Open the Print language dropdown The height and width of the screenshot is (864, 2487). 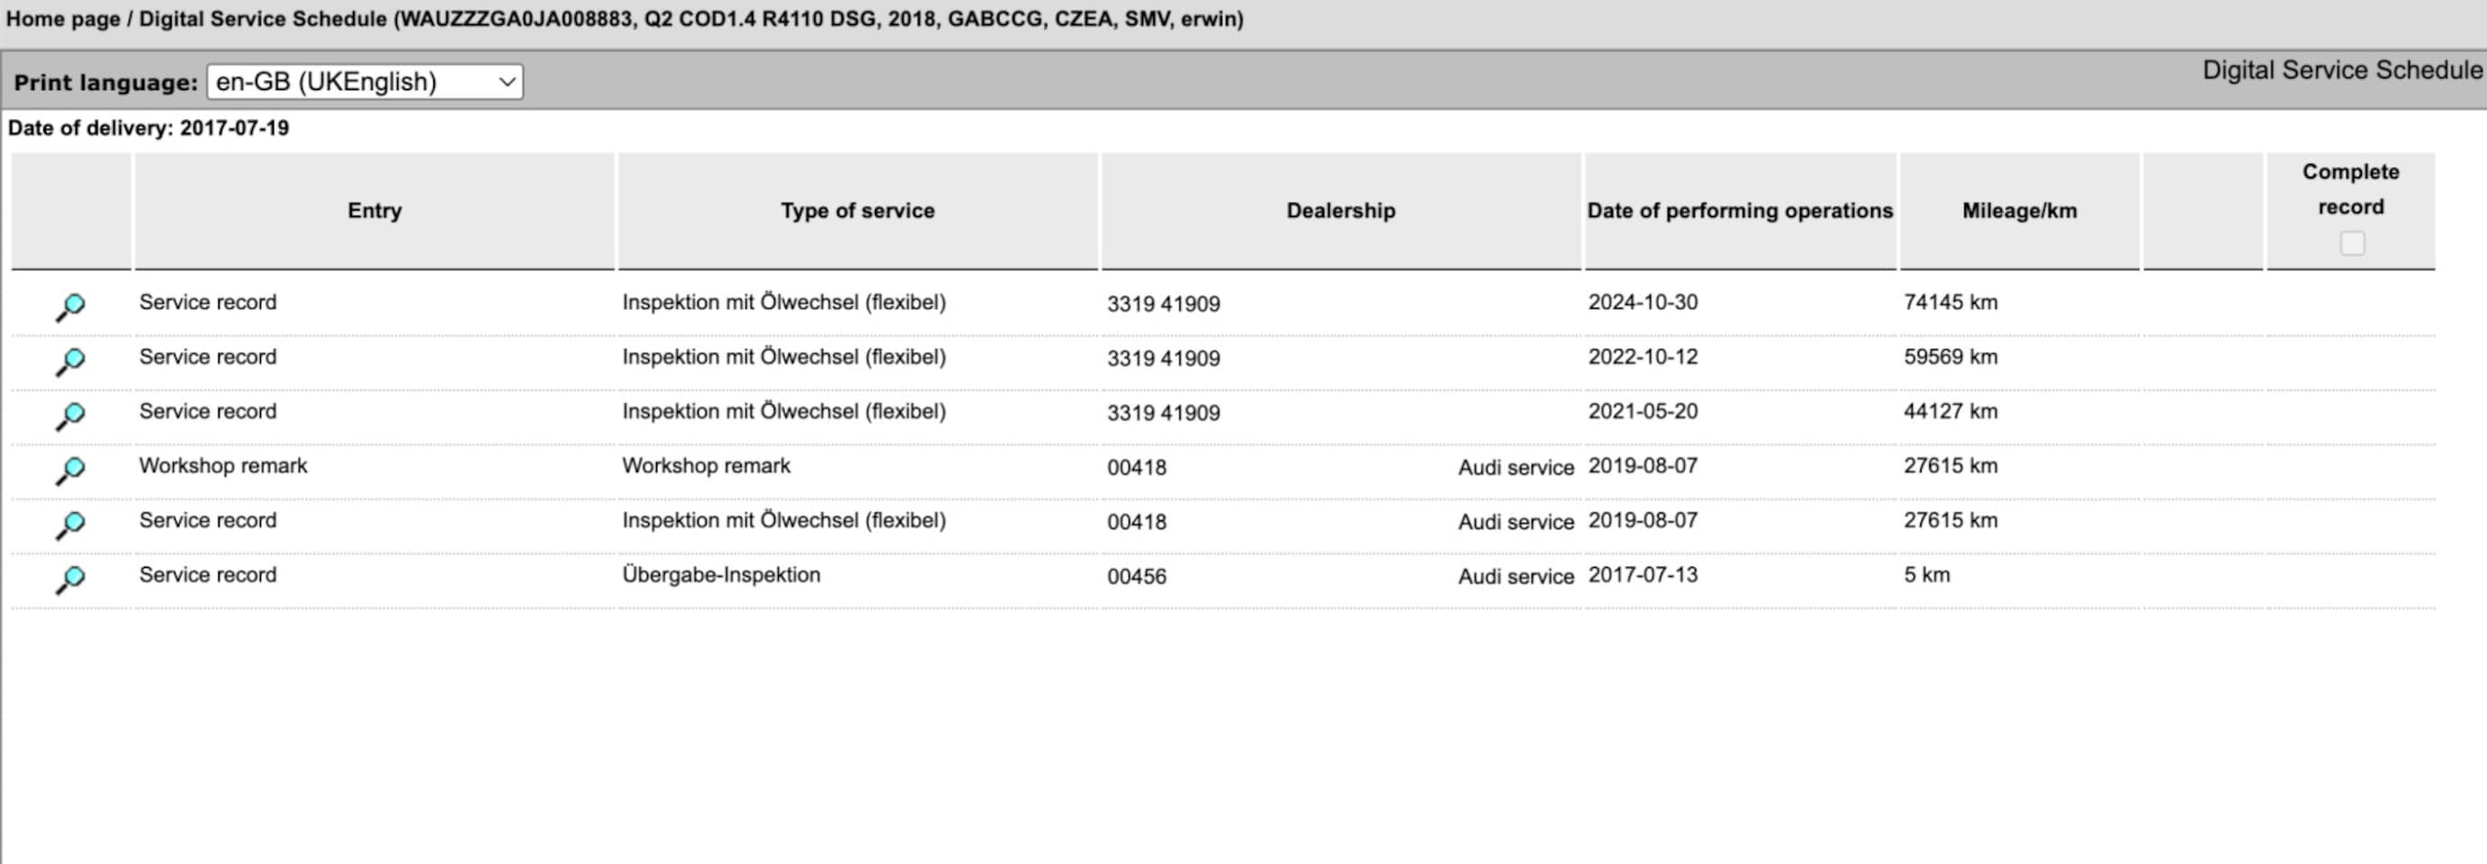(365, 82)
